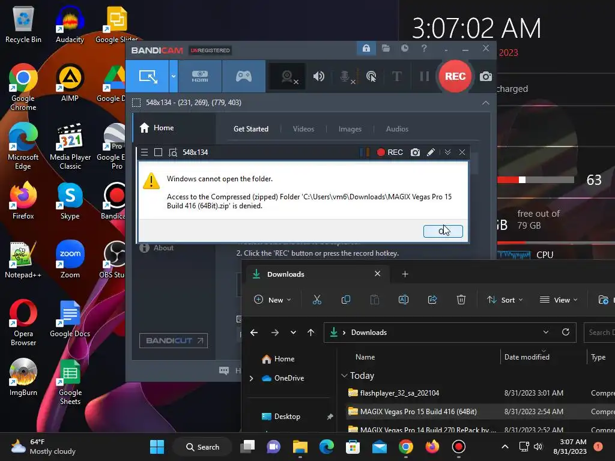Open Bandicam output folder icon
The image size is (615, 461).
point(386,48)
